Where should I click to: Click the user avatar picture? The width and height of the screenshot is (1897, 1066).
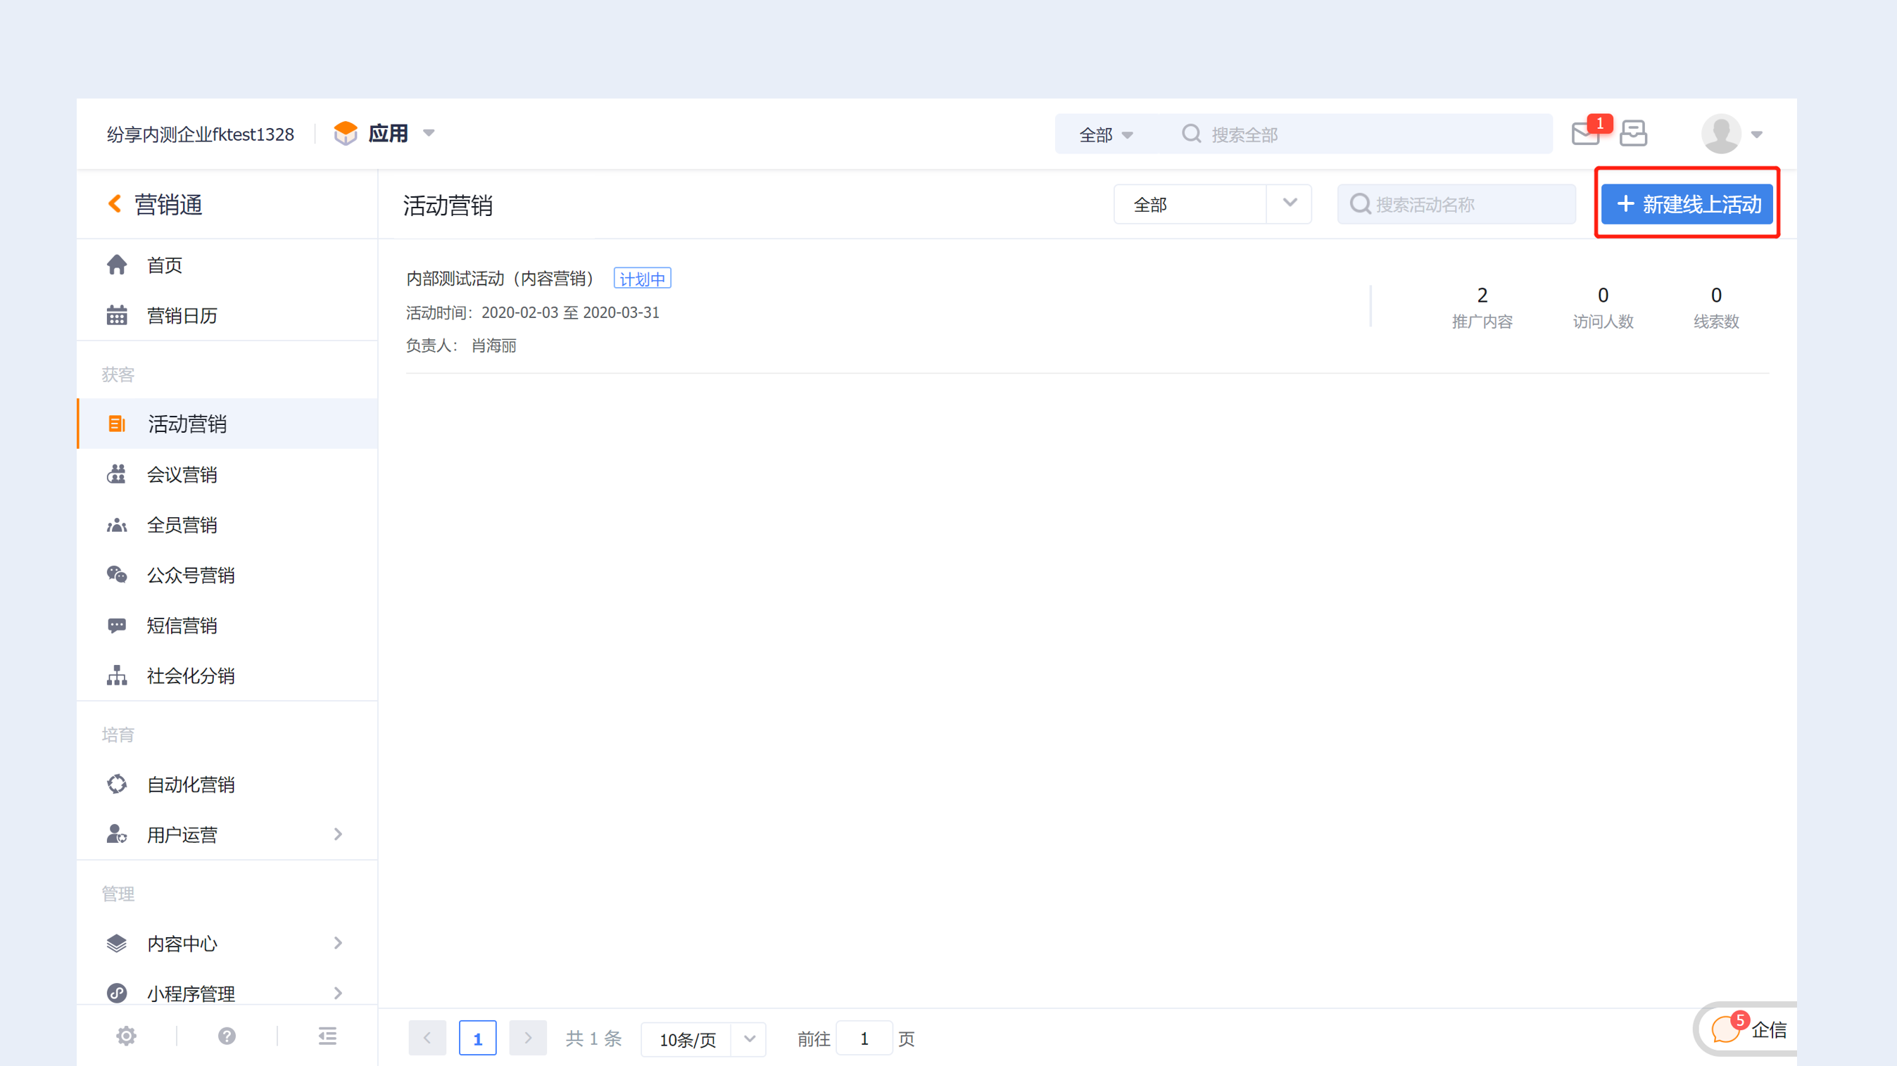[1721, 134]
